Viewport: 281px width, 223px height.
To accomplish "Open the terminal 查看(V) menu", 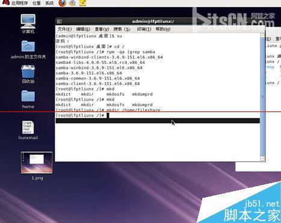I will [x=102, y=29].
